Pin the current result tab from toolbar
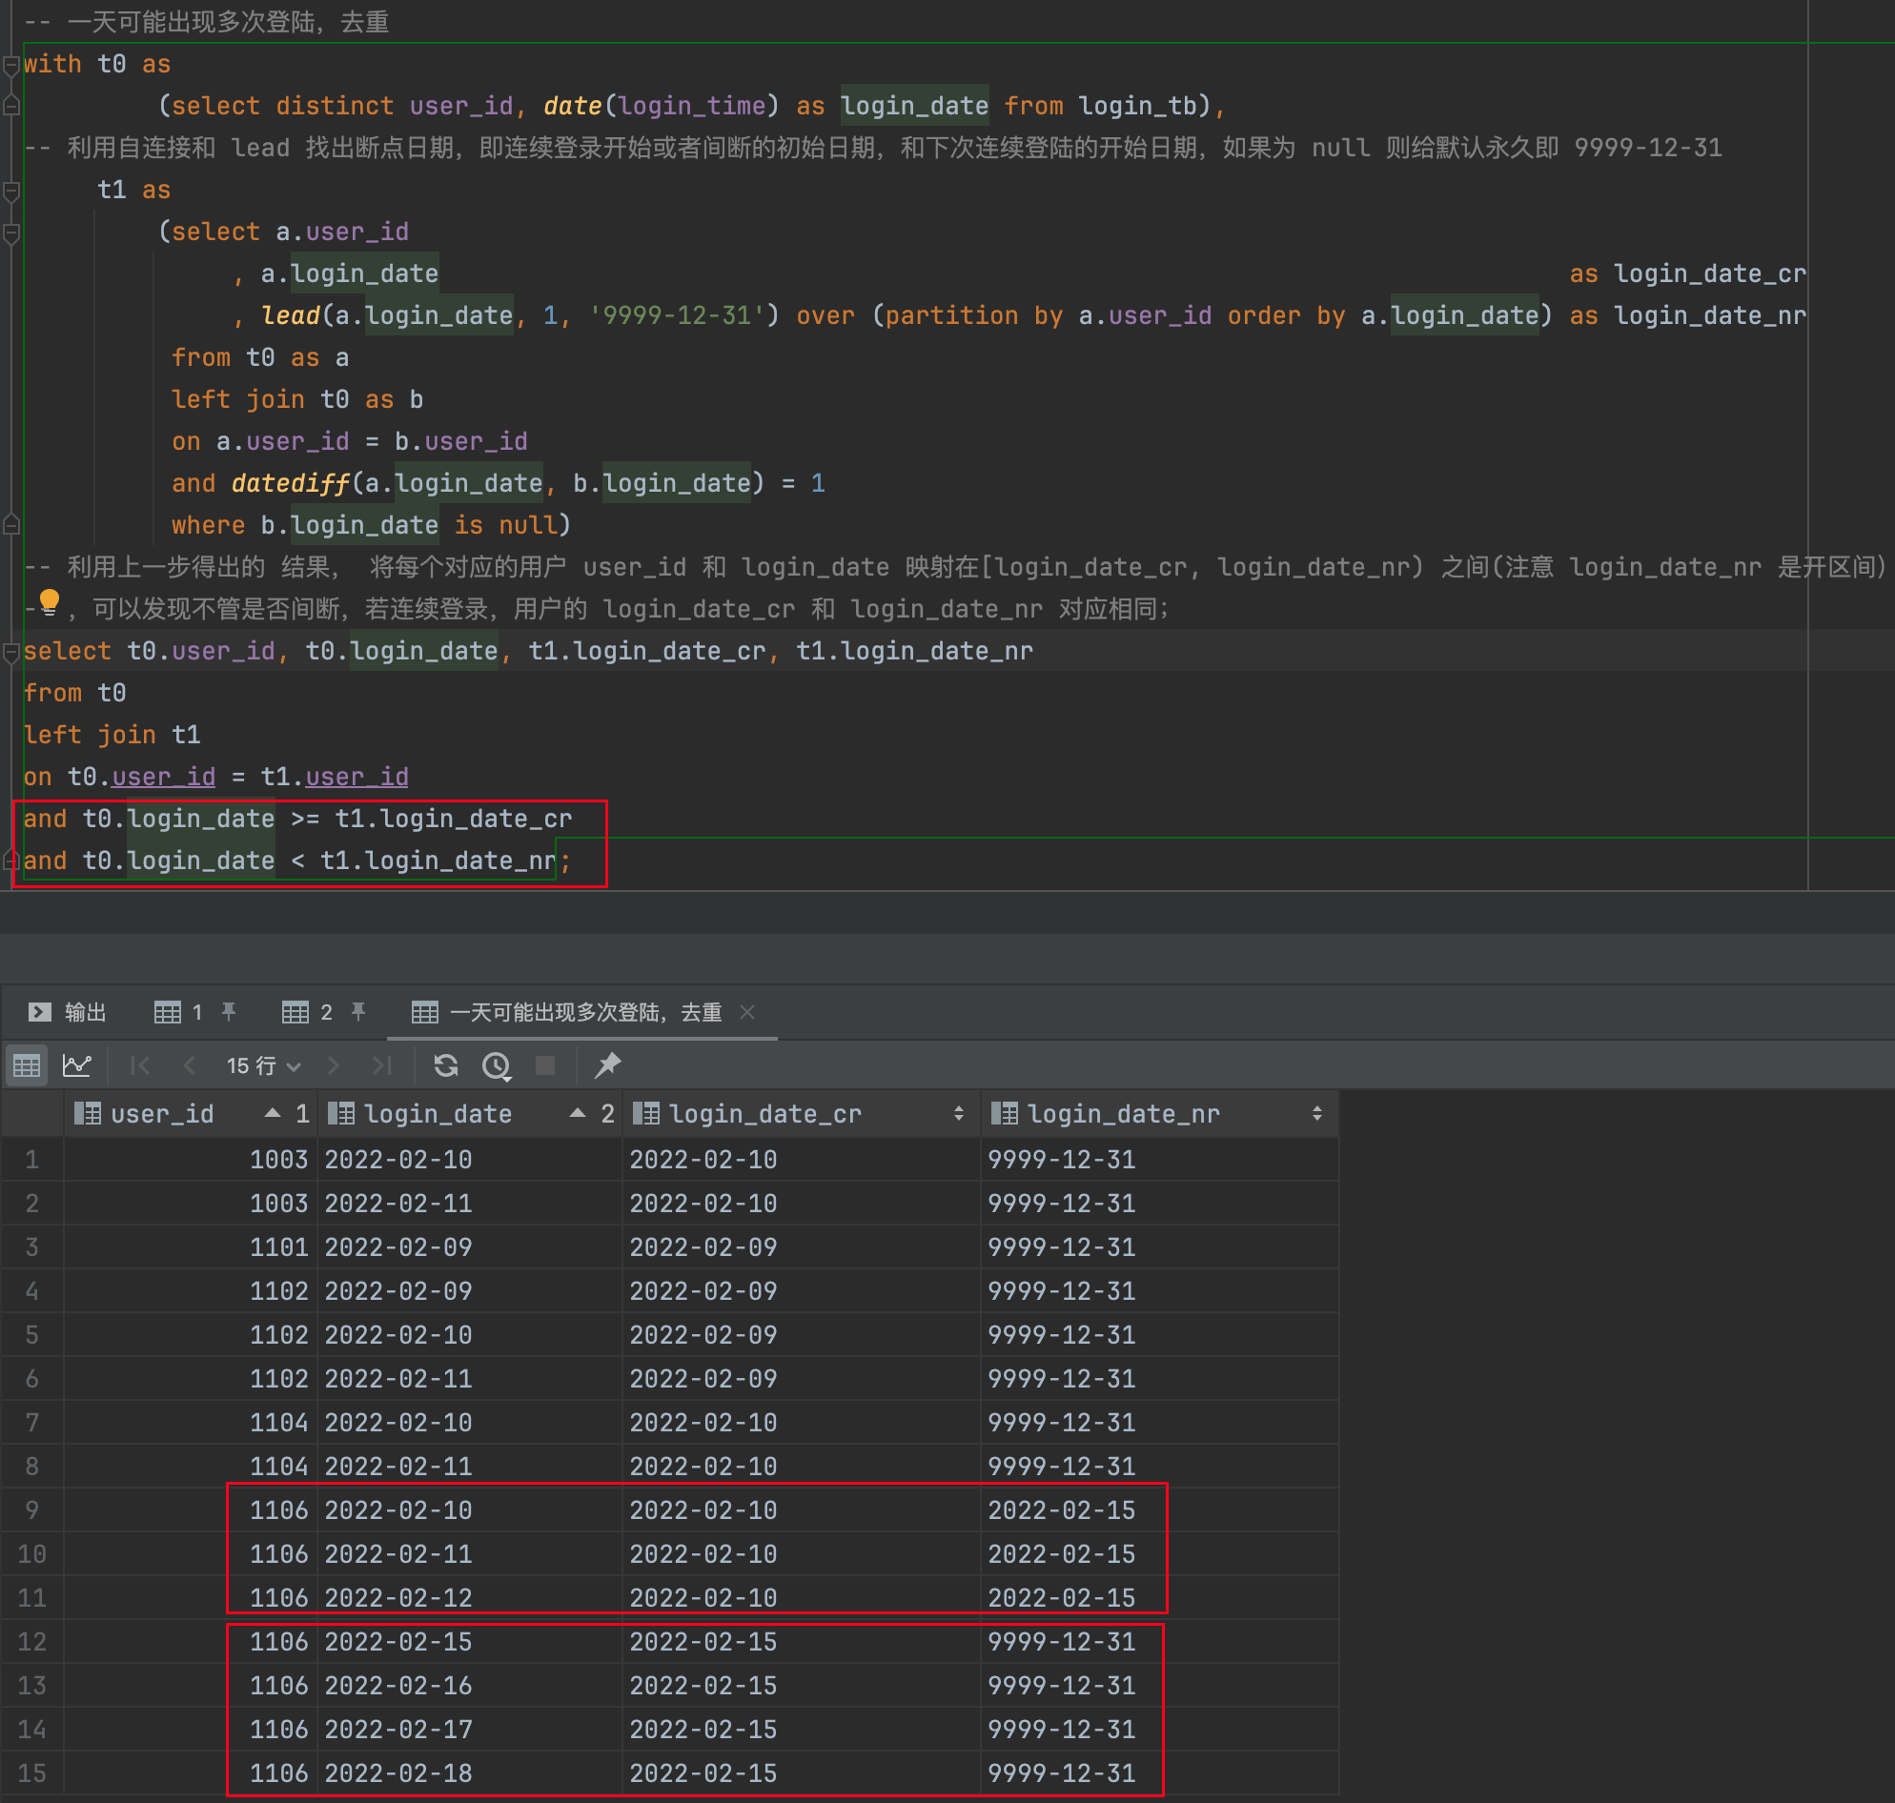The image size is (1895, 1803). [x=607, y=1064]
